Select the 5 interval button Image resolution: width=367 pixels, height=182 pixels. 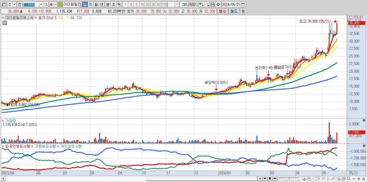point(136,4)
